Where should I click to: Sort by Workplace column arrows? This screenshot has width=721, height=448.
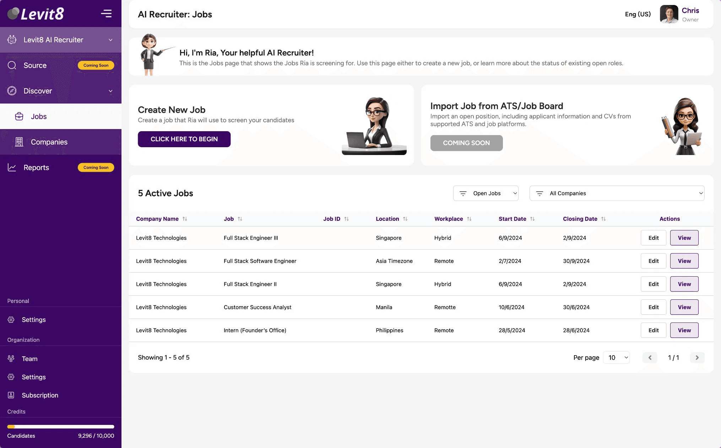[469, 219]
